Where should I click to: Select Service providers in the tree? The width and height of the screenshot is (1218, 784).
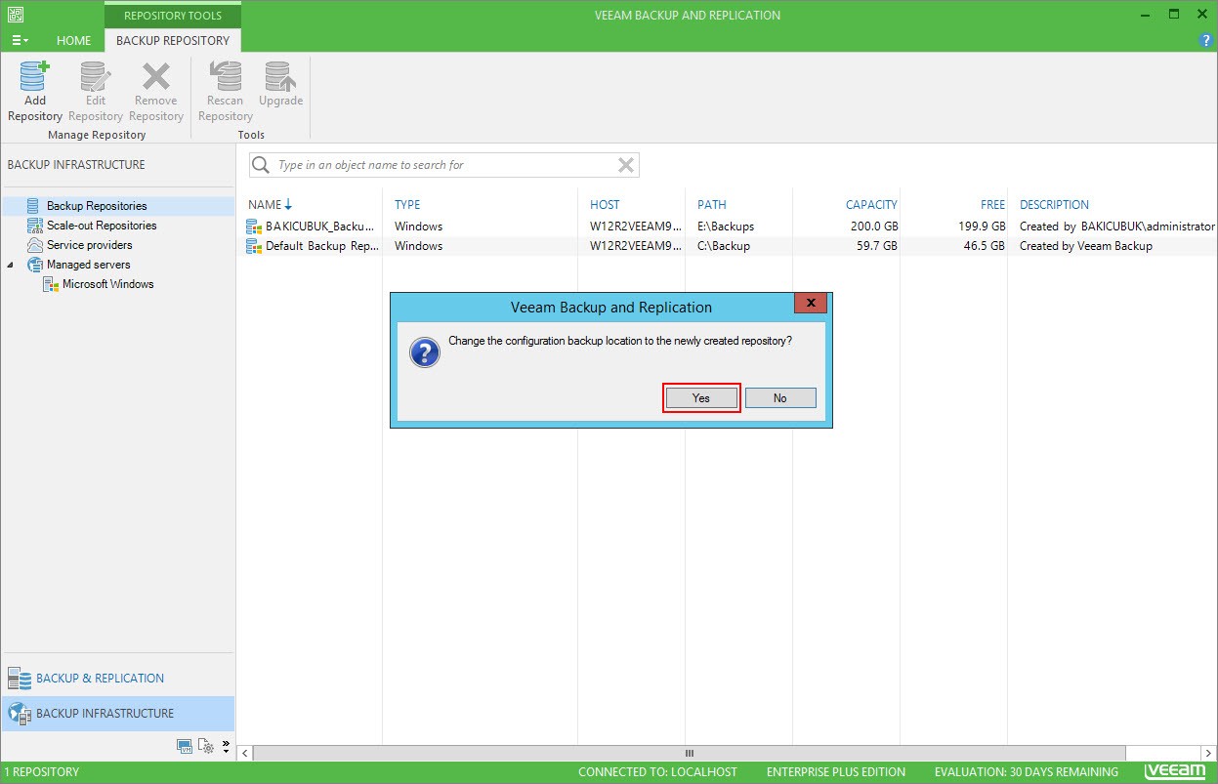pos(89,245)
